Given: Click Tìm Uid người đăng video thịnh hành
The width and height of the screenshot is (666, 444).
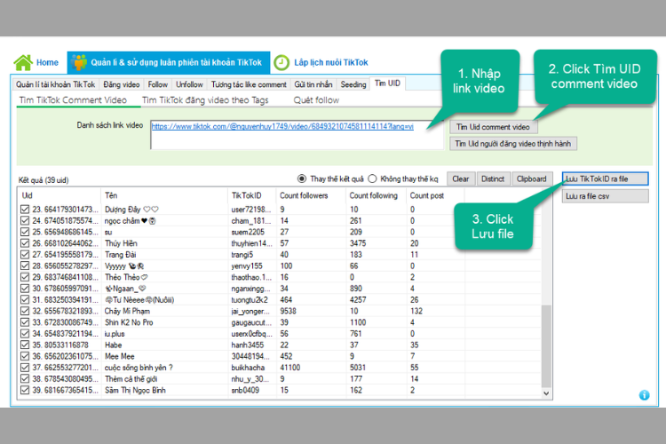Looking at the screenshot, I should pyautogui.click(x=513, y=144).
